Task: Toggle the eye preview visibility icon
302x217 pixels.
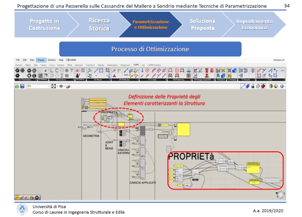Action: pyautogui.click(x=61, y=86)
